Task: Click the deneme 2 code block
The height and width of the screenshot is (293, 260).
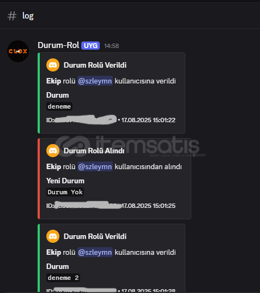Action: [x=63, y=278]
